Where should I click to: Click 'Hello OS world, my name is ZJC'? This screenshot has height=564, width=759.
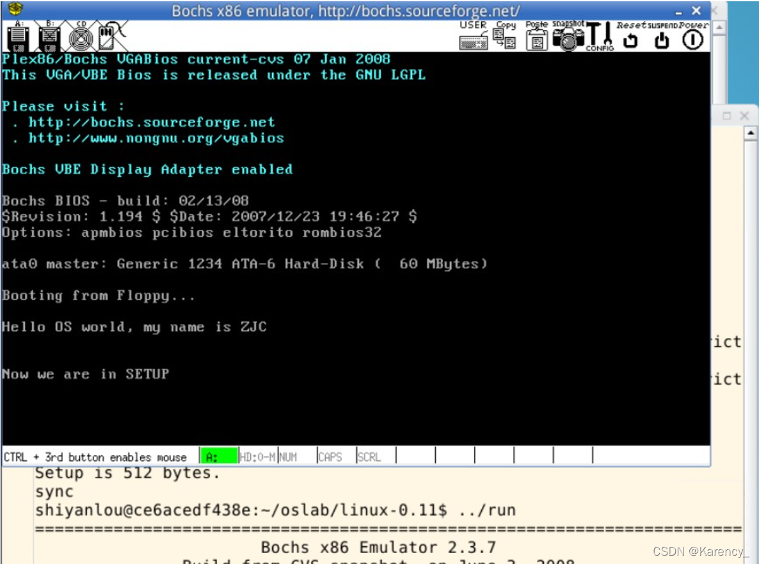(134, 326)
